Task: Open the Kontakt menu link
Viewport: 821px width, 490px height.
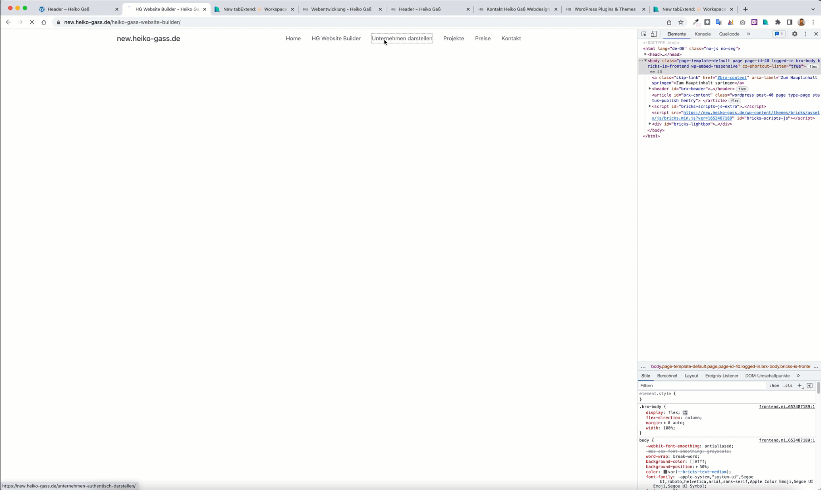Action: click(x=511, y=39)
